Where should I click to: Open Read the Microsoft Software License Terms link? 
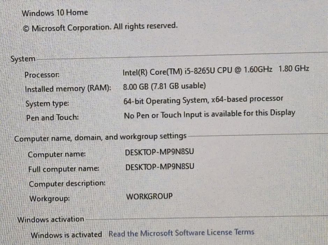click(x=181, y=233)
